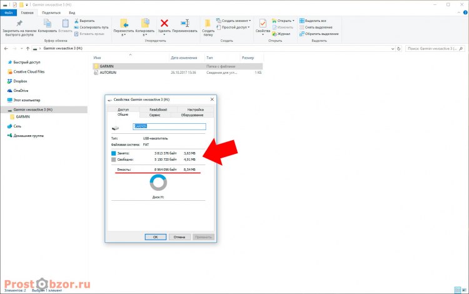Open the Открыть dropdown in ribbon
469x294 pixels.
coord(283,21)
